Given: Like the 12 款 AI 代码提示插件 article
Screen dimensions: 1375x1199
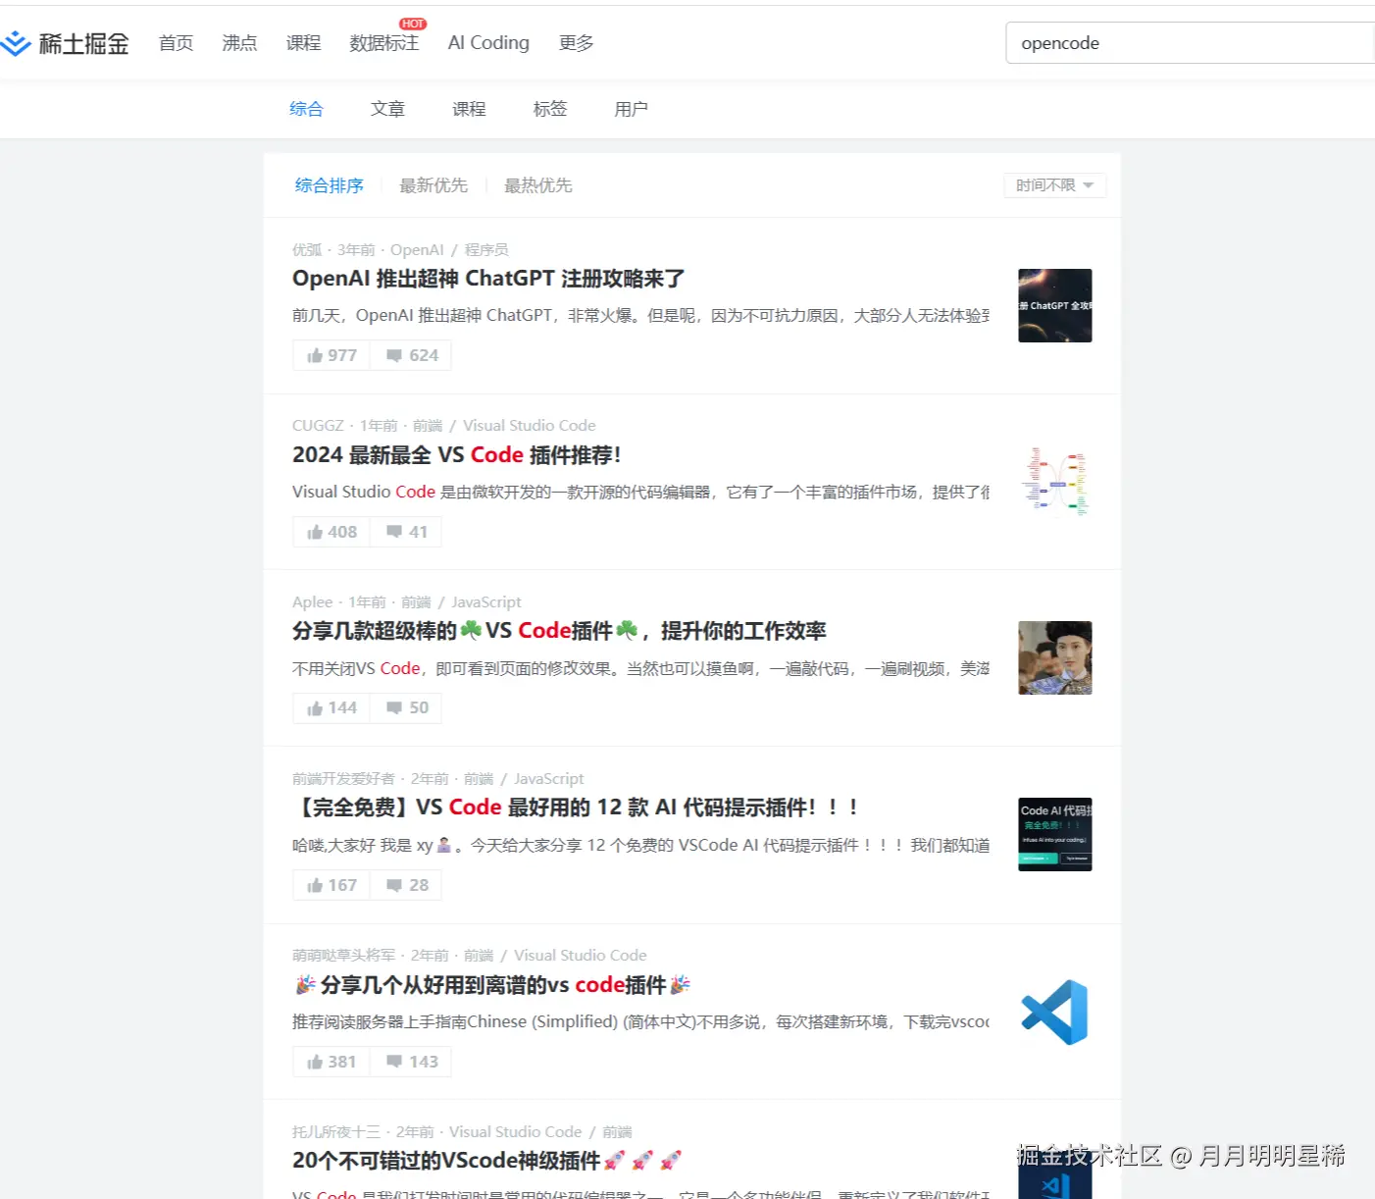Looking at the screenshot, I should tap(331, 885).
